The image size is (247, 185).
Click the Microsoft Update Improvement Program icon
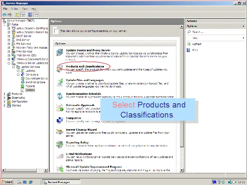point(60,169)
